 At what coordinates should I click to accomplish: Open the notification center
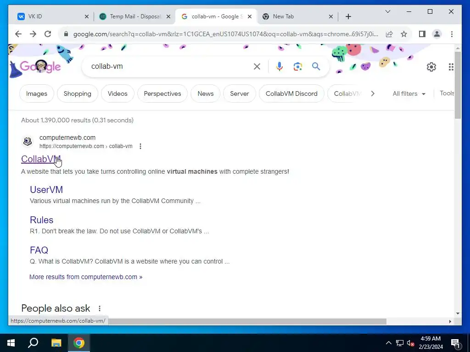[x=456, y=343]
